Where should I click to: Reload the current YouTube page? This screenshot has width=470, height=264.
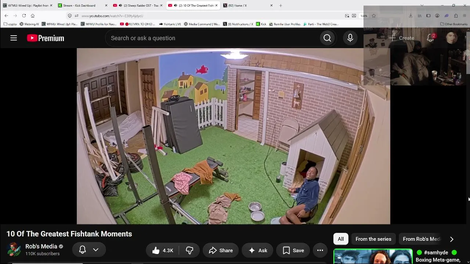coord(24,16)
